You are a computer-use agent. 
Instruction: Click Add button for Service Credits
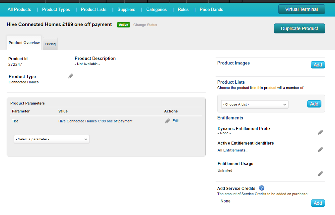point(317,203)
